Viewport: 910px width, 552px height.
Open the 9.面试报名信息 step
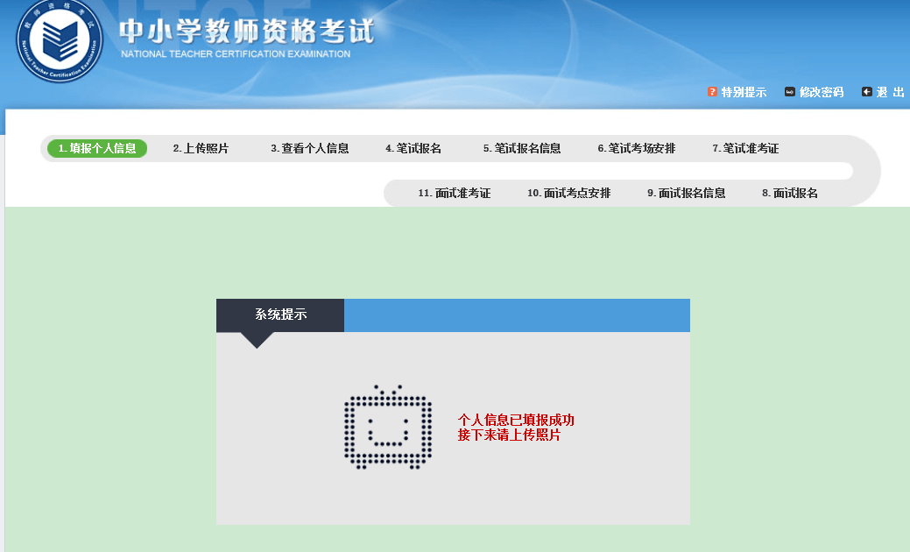pyautogui.click(x=686, y=193)
